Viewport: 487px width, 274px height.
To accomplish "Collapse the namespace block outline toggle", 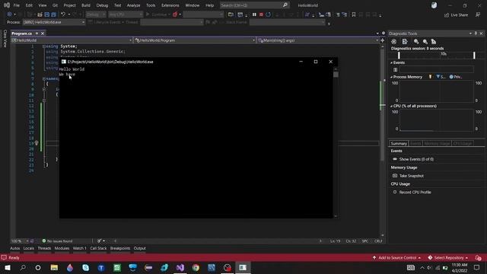I will tap(44, 78).
